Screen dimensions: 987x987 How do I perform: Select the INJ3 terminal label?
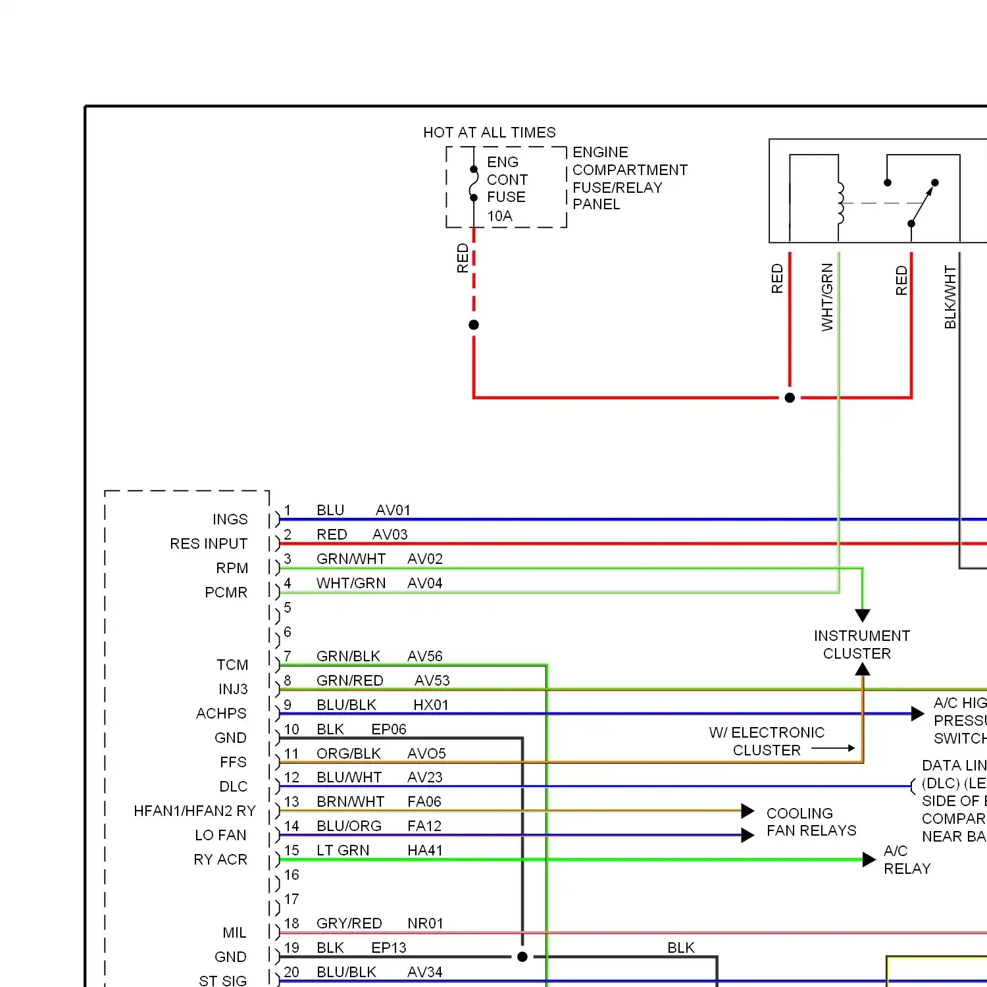coord(234,689)
